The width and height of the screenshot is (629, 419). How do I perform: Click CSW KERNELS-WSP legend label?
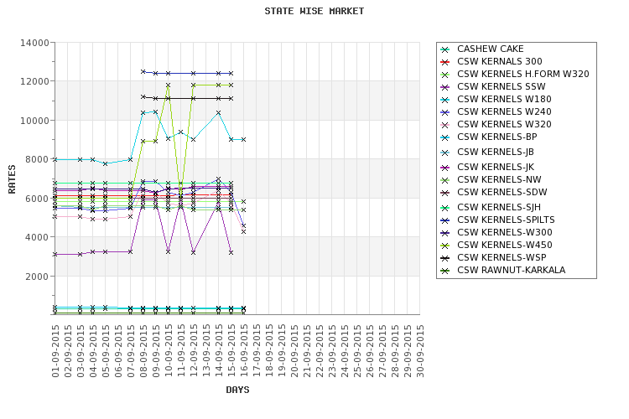point(502,257)
